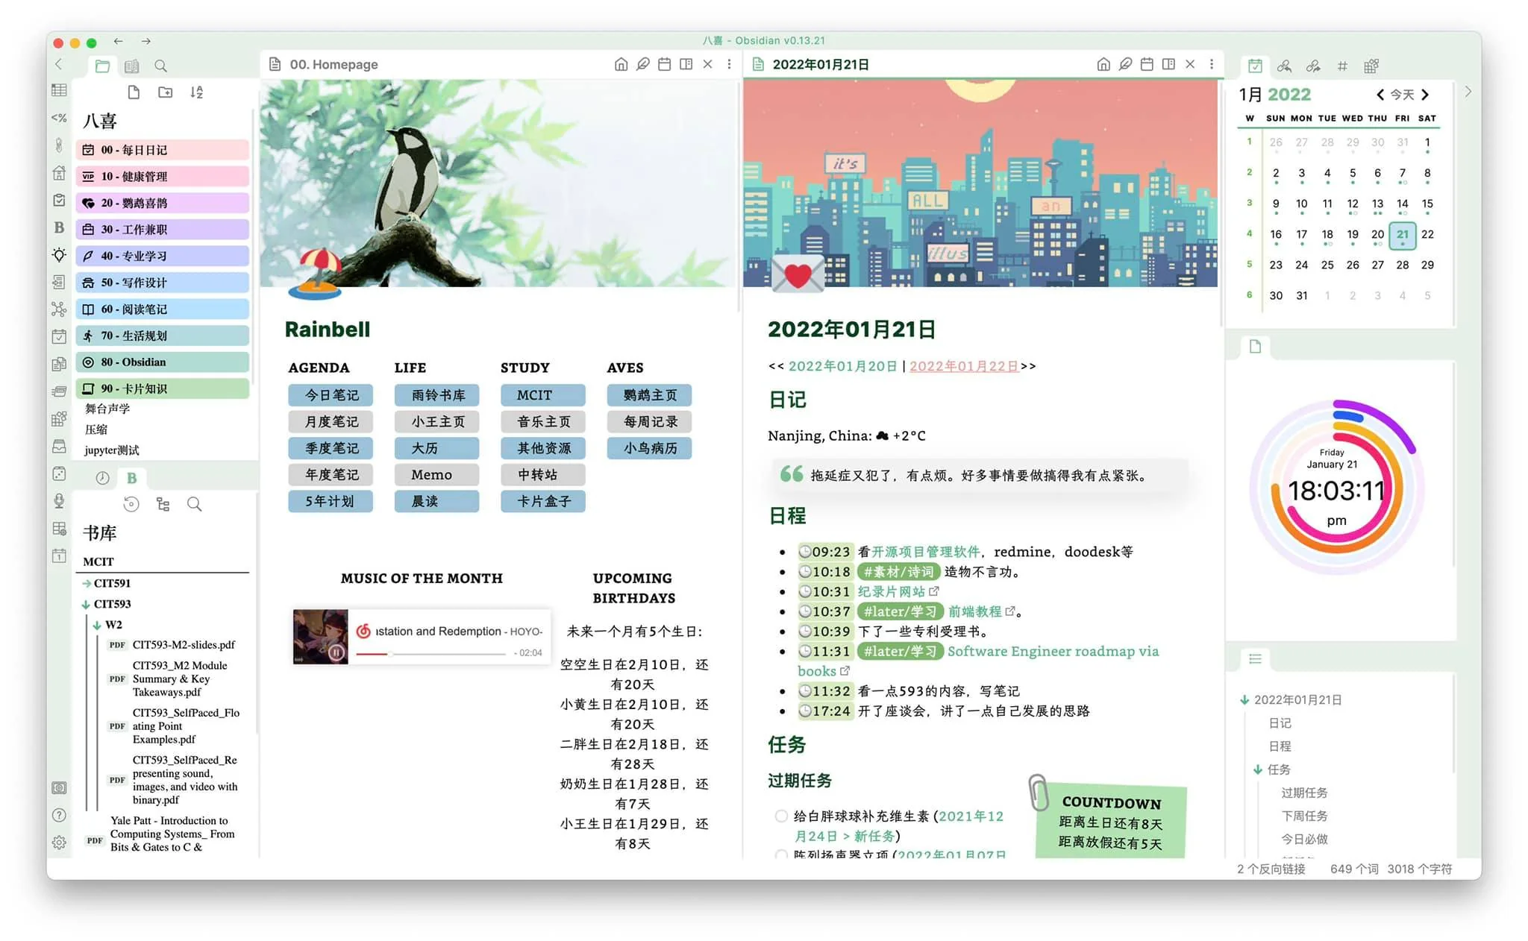This screenshot has height=941, width=1528.
Task: Change file sort order icon
Action: pos(196,92)
